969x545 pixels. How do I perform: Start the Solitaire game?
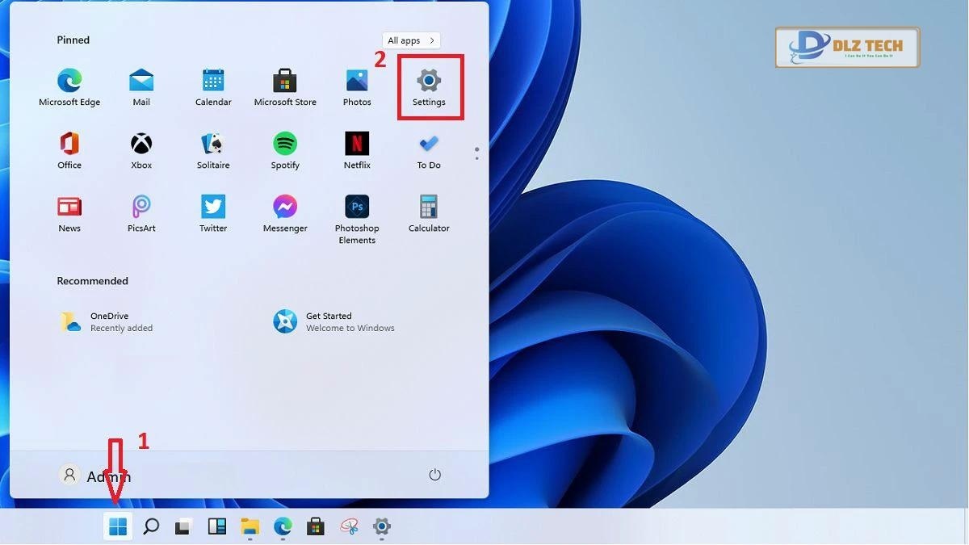click(x=213, y=150)
